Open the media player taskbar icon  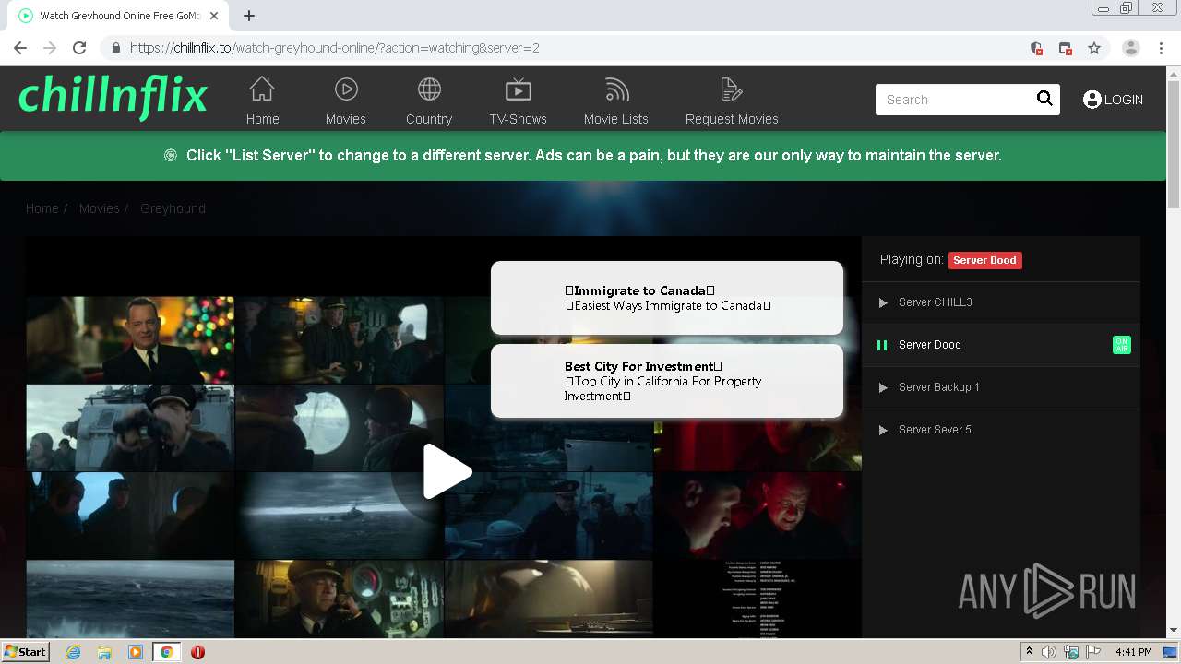(136, 652)
